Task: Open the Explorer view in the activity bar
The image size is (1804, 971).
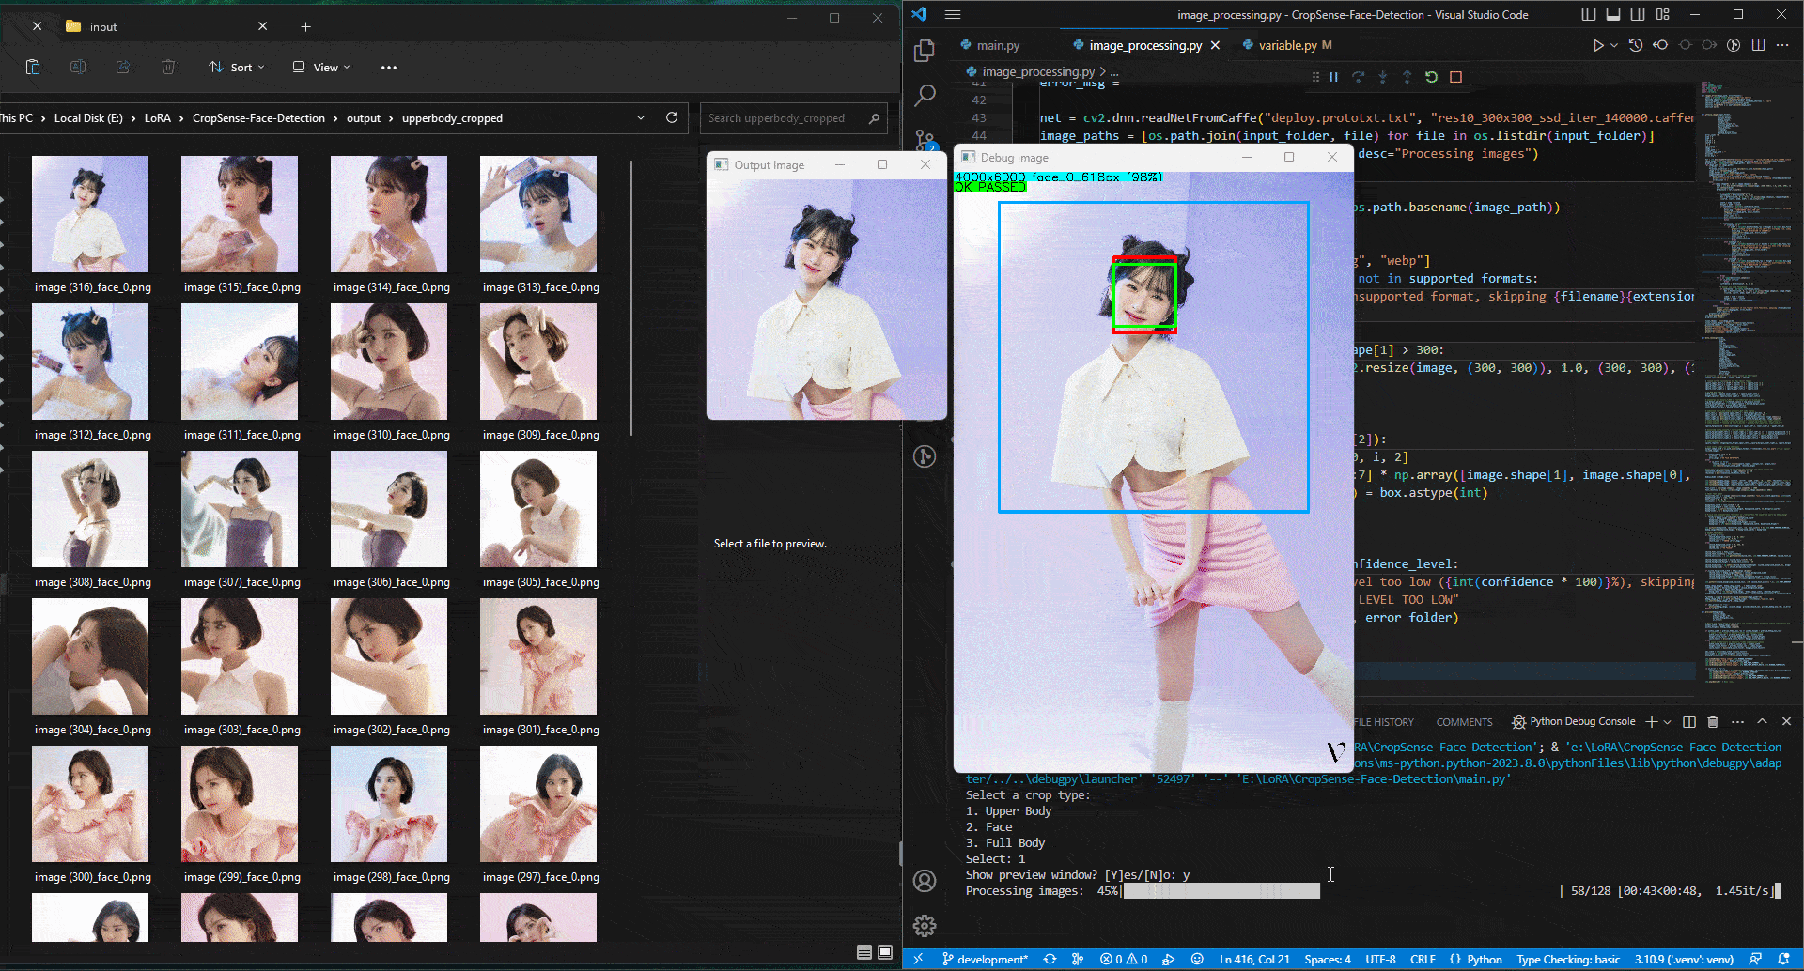Action: tap(925, 51)
